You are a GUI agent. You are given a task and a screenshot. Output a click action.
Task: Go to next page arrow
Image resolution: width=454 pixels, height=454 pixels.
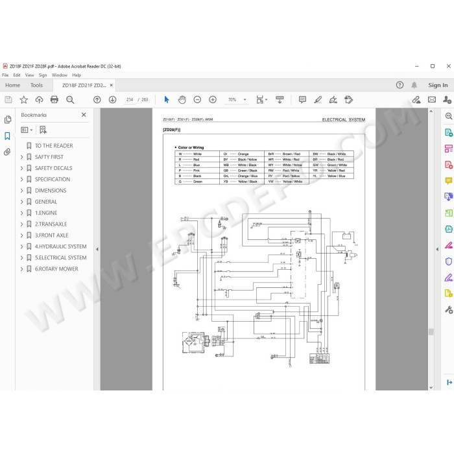pos(113,100)
